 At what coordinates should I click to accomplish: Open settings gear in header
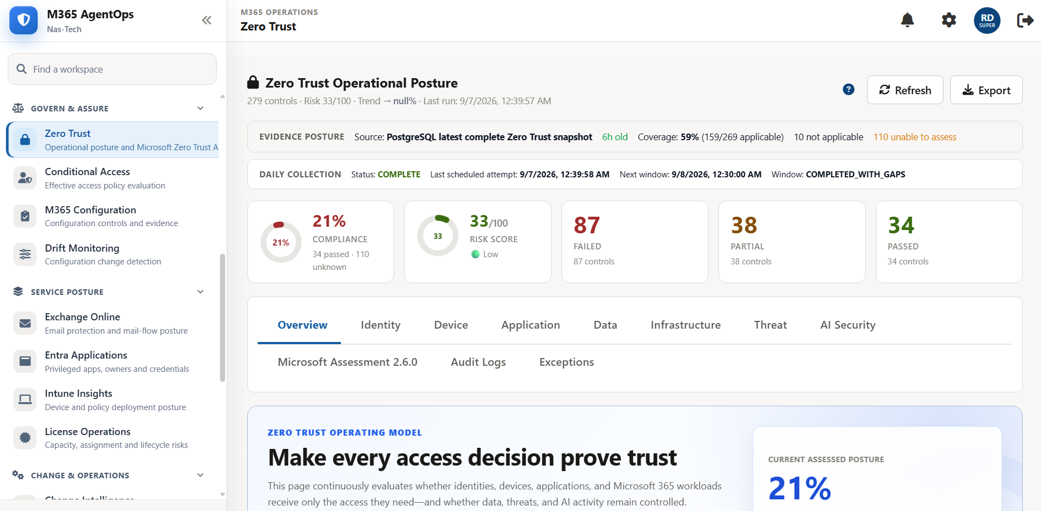[949, 21]
